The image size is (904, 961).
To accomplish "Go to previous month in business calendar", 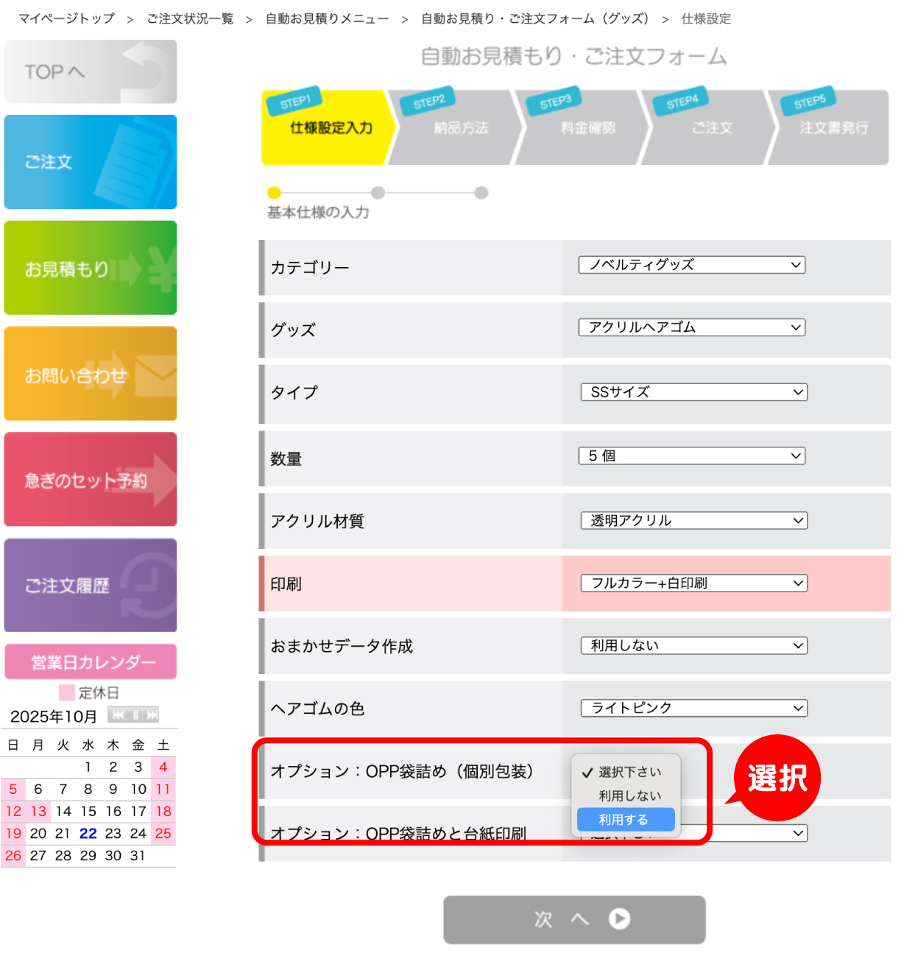I will pyautogui.click(x=118, y=715).
